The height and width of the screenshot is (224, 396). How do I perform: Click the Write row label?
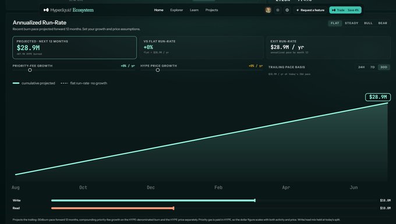(17, 201)
